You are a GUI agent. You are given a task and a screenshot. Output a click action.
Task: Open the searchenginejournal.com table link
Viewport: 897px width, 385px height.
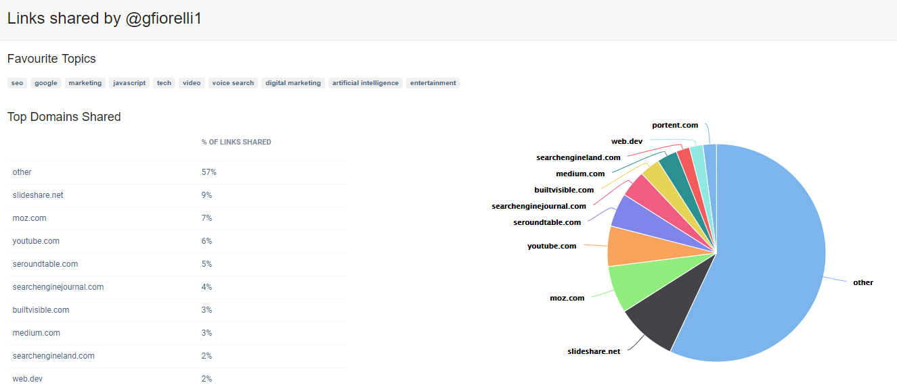coord(58,287)
